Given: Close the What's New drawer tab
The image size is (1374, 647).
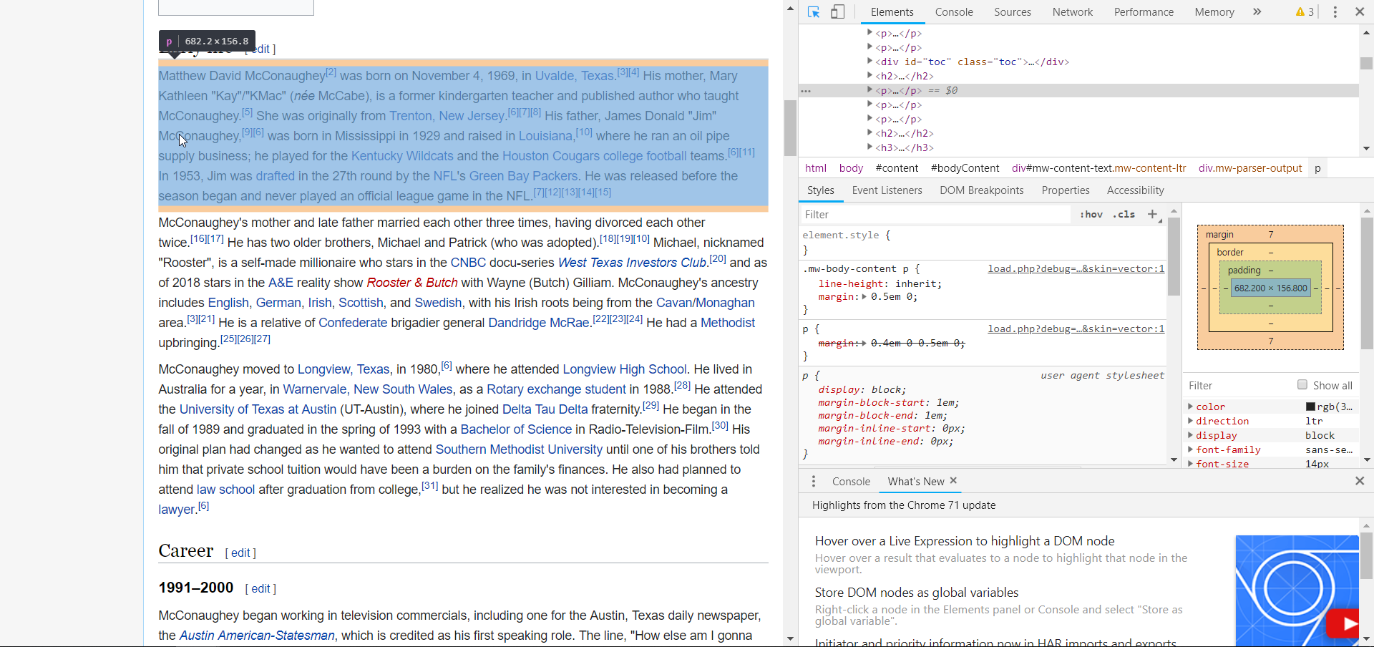Looking at the screenshot, I should [x=953, y=481].
